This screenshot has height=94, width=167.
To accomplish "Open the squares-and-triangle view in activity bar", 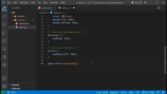I will pos(4,57).
